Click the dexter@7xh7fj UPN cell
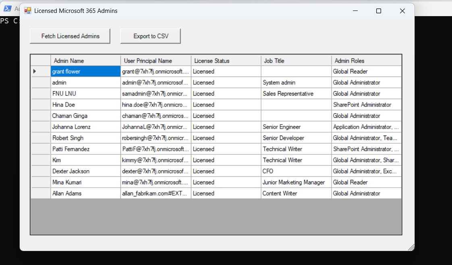The width and height of the screenshot is (452, 265). pos(156,171)
